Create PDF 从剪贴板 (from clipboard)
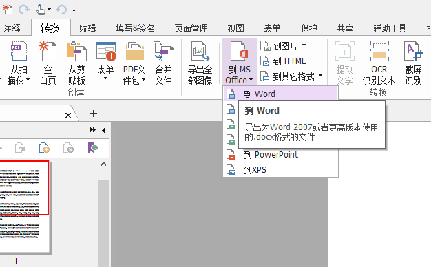Screen dimensions: 431x267 point(76,63)
